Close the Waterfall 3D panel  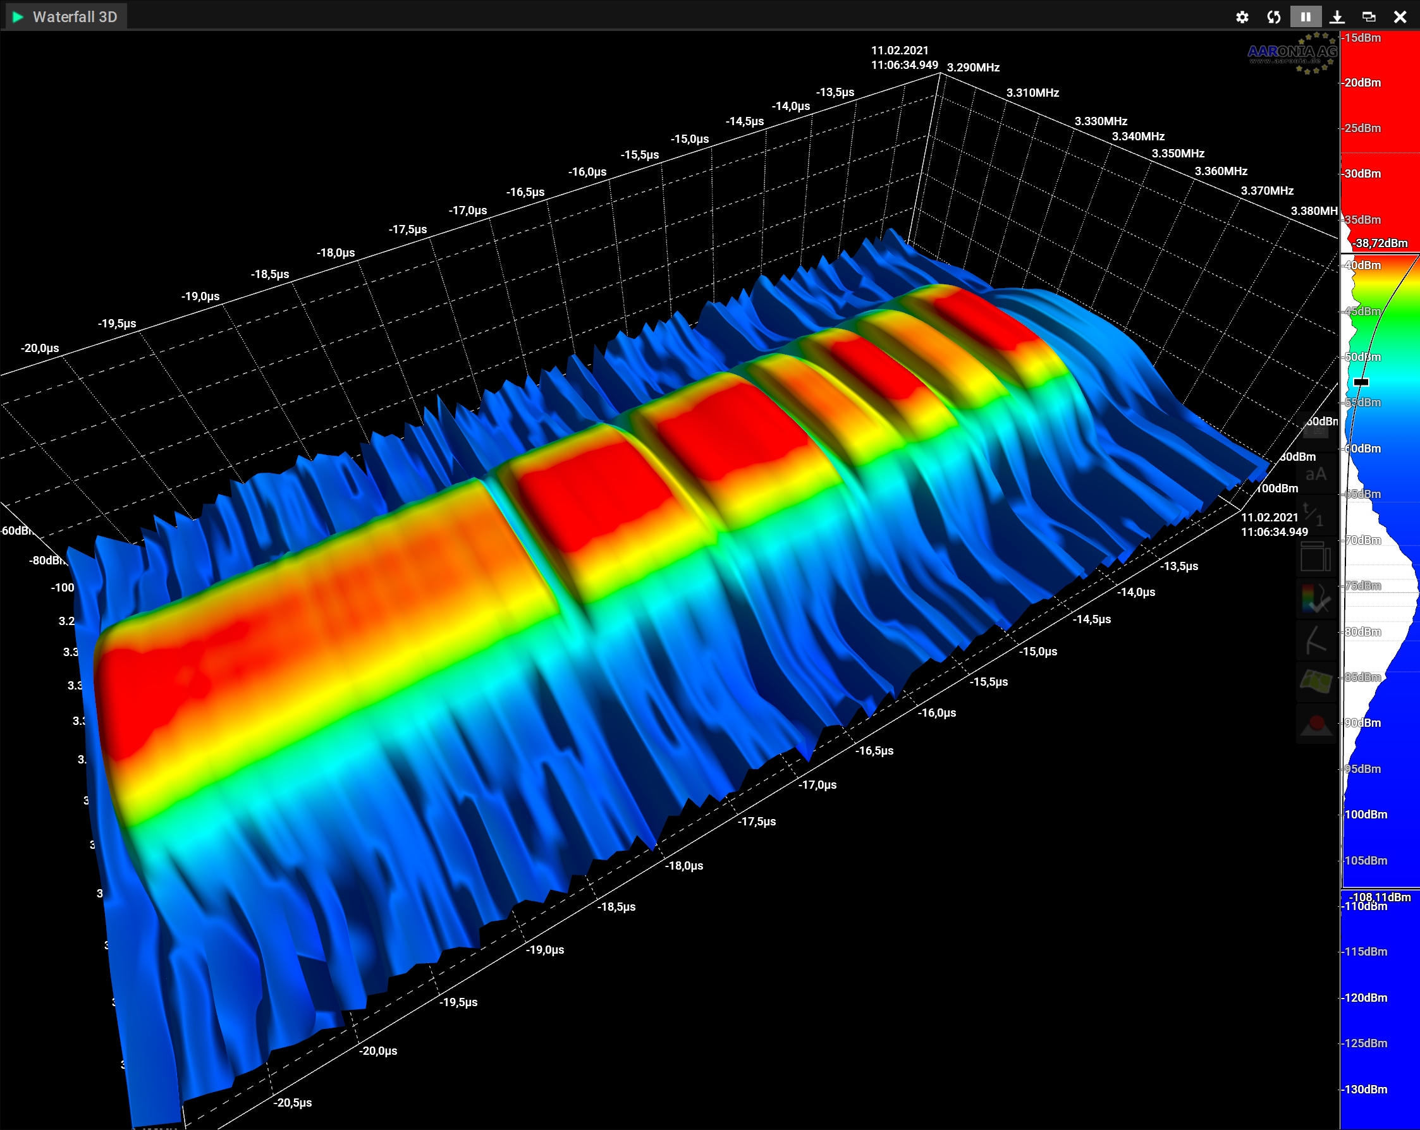coord(1400,17)
